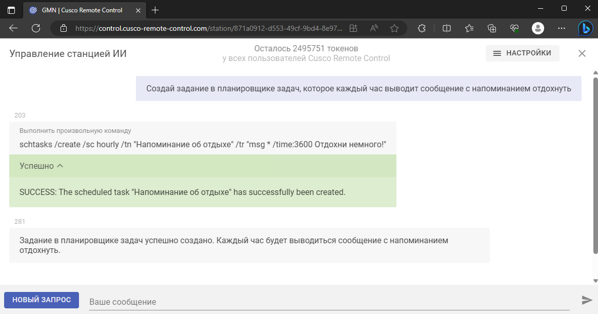
Task: Open the Favorites list
Action: click(469, 28)
